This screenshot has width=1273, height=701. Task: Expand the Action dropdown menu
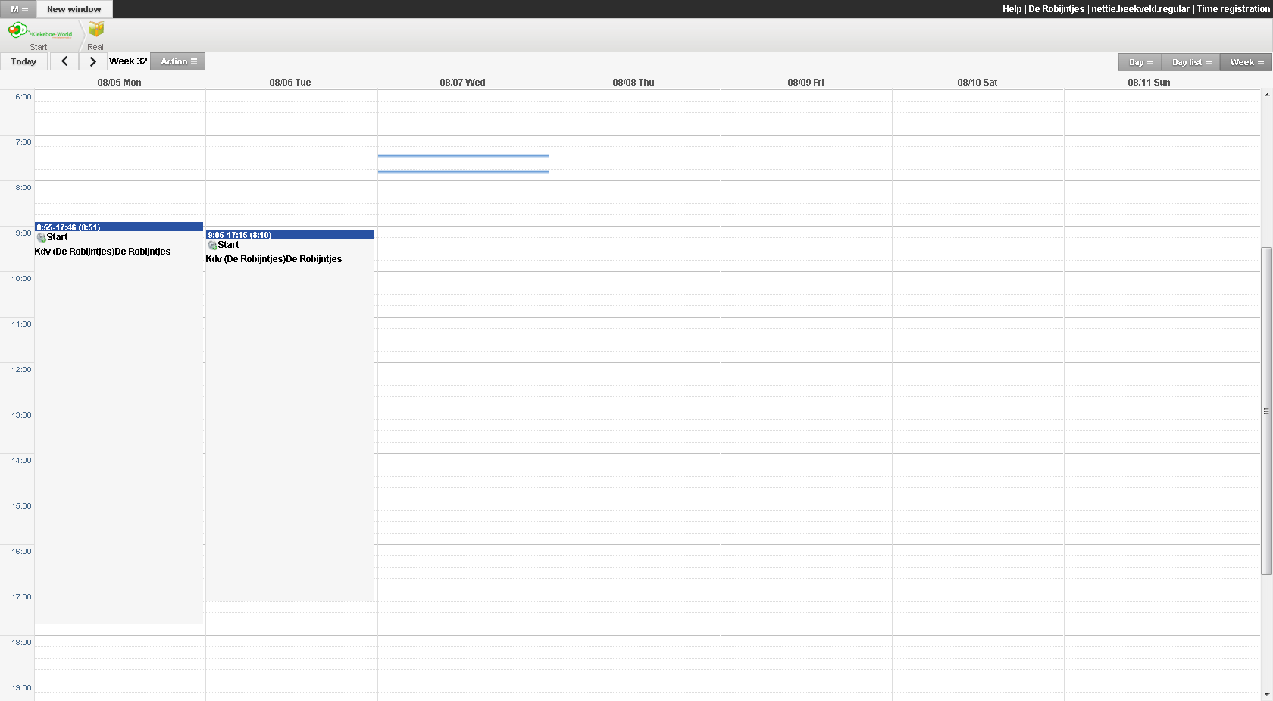(178, 61)
